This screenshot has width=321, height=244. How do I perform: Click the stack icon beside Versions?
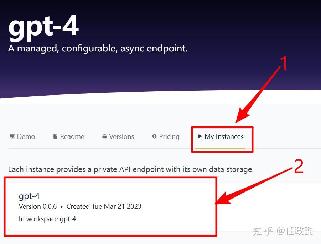point(104,136)
